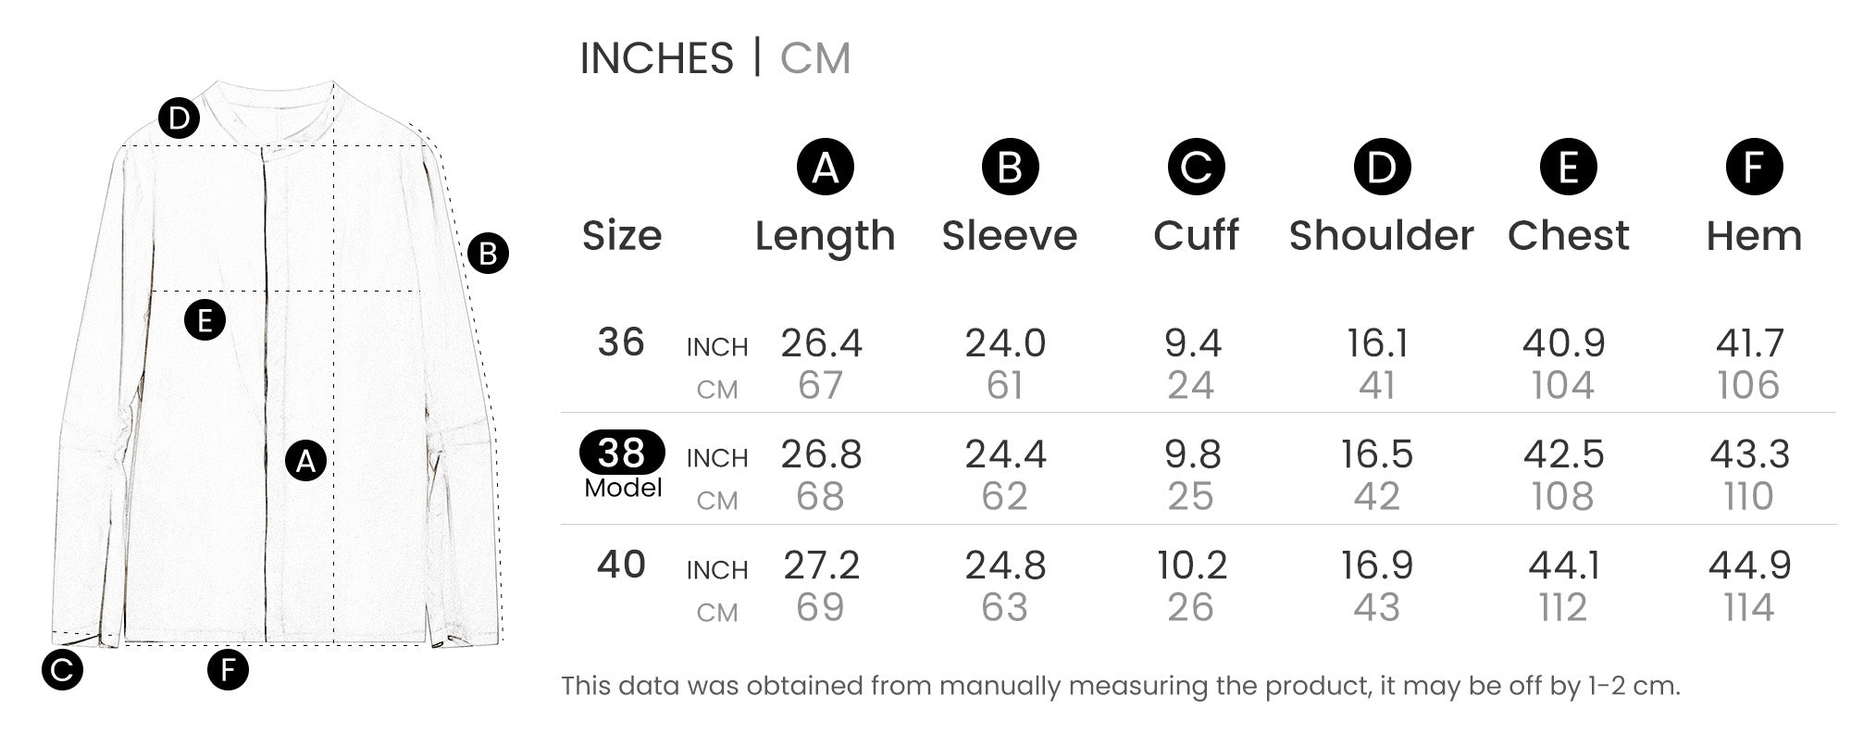Click the F marker below the hem

coord(228,669)
